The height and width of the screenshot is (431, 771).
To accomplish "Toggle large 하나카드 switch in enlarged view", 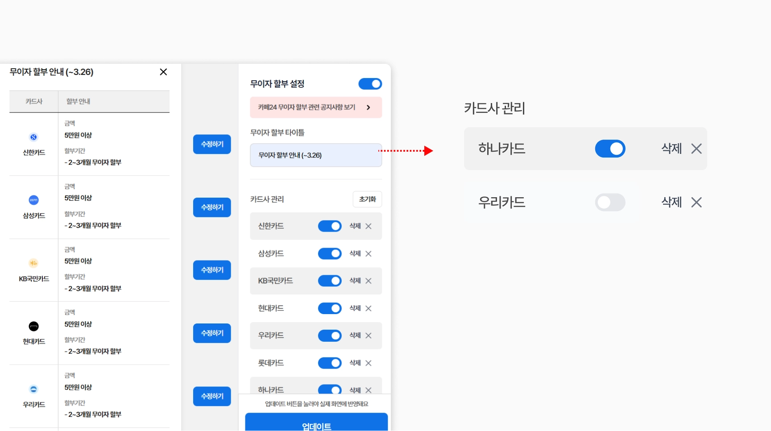I will (610, 149).
